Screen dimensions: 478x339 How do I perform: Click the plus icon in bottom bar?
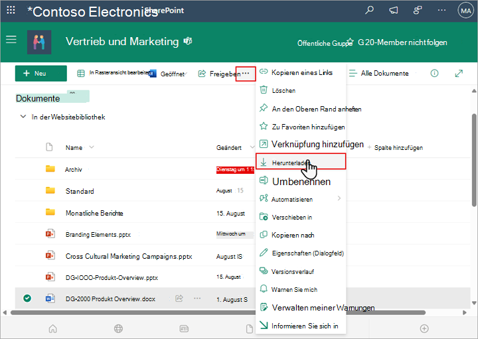coord(424,328)
